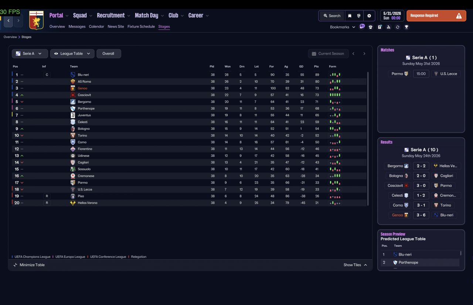The image size is (473, 305).
Task: Click the Serie A logo in Matches panel
Action: 408,58
